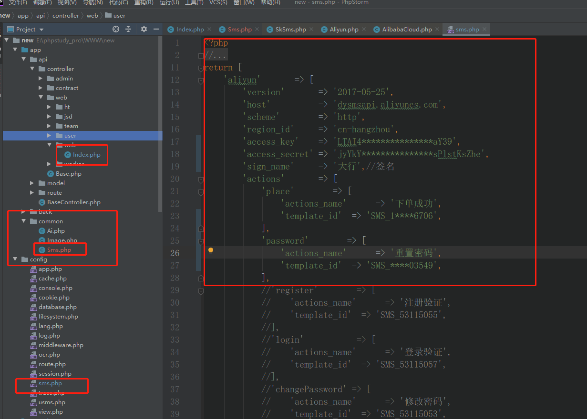Screen dimensions: 587x419
Task: Open Index.php in the project tree
Action: [x=87, y=155]
